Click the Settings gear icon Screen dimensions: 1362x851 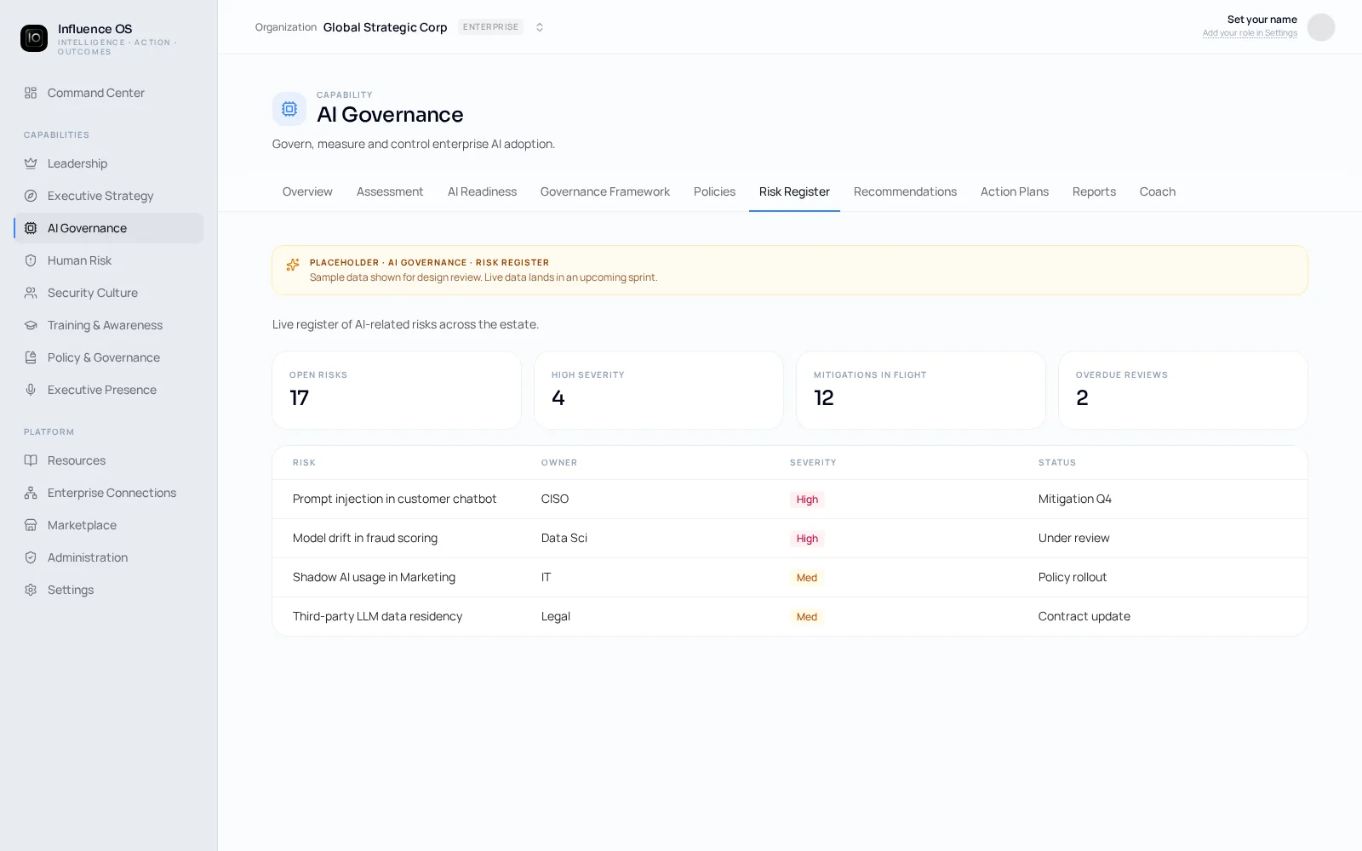(x=31, y=590)
